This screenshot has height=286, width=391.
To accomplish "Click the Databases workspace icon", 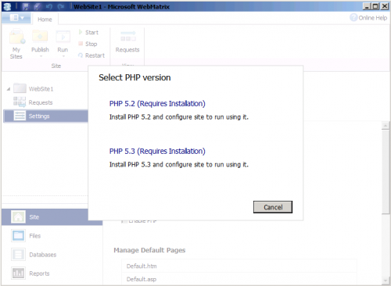I will coord(18,255).
